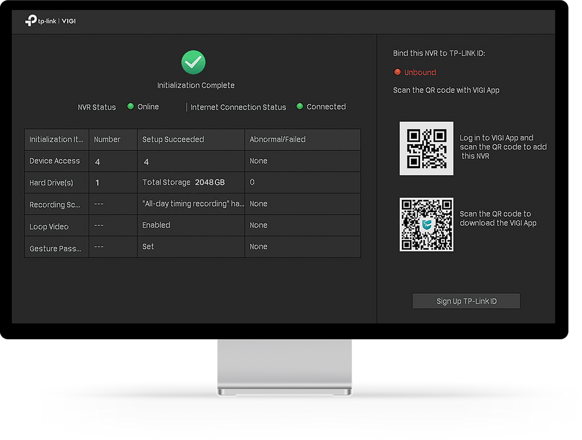The height and width of the screenshot is (440, 582).
Task: Click the green NVR Online status dot
Action: [130, 106]
